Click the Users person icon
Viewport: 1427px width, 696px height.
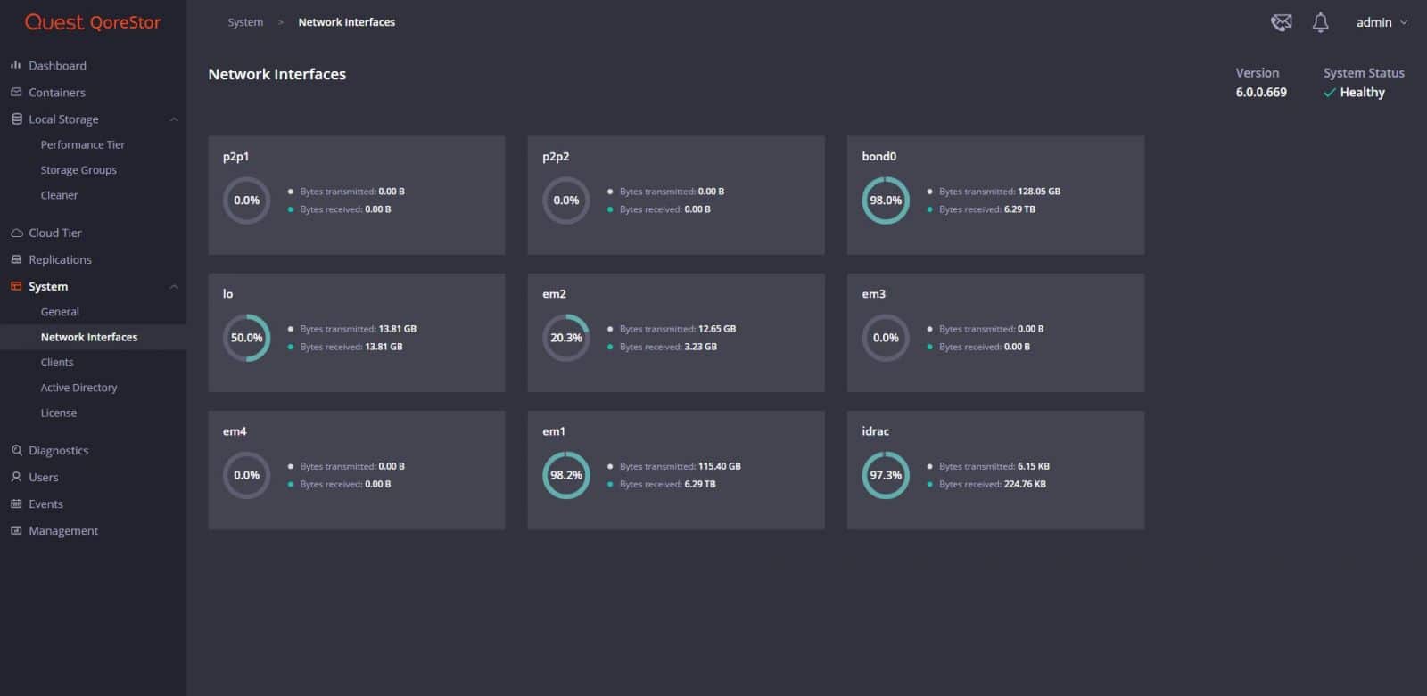(x=16, y=477)
